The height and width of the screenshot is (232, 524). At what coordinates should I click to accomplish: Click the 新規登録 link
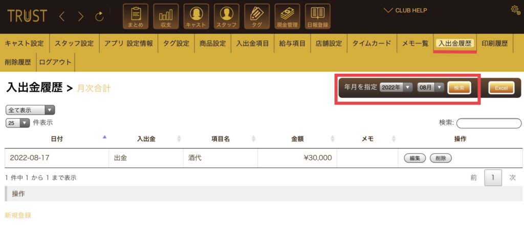tap(18, 215)
